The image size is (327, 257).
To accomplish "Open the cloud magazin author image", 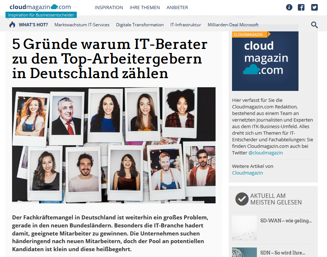I will 265,61.
